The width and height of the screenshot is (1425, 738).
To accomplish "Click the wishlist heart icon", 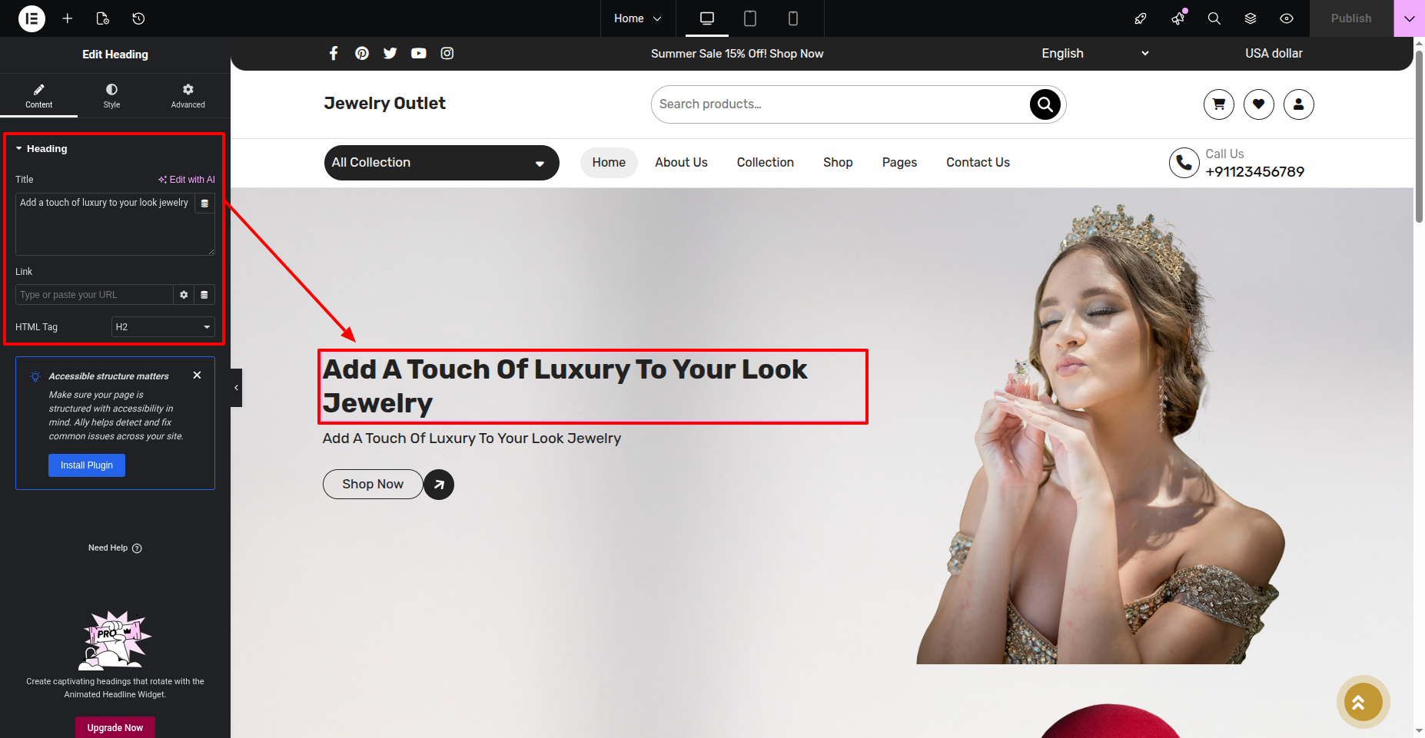I will click(1258, 104).
